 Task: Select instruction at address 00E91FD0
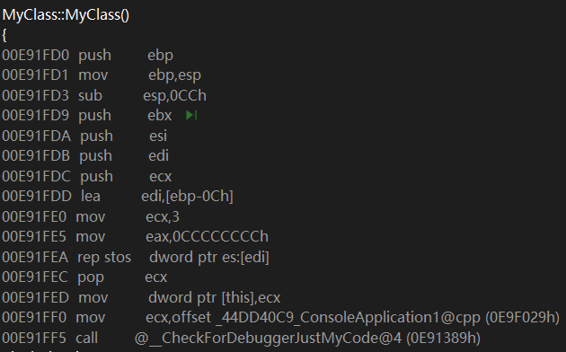(x=88, y=56)
